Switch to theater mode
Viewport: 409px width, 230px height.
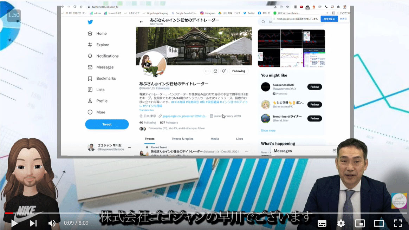(379, 223)
